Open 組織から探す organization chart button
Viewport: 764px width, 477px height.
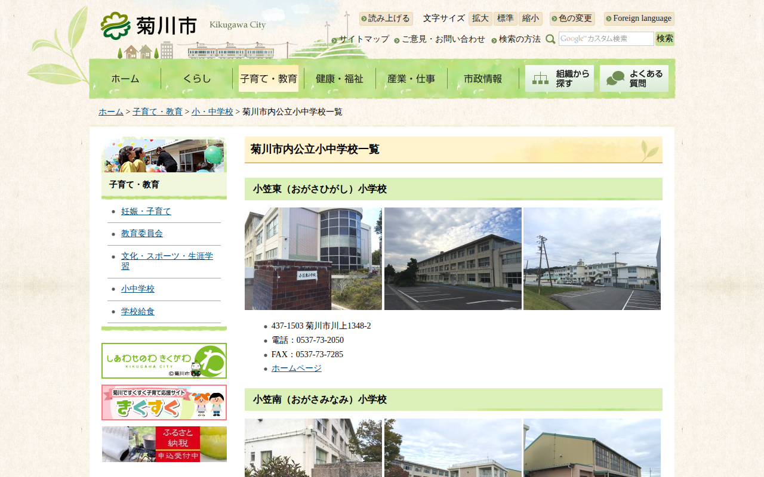coord(559,78)
